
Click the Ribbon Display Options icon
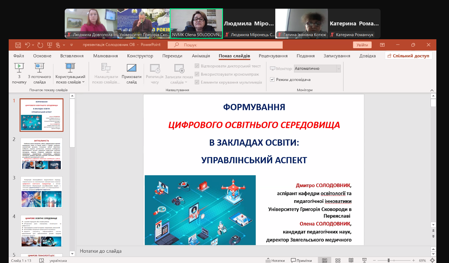(x=382, y=45)
